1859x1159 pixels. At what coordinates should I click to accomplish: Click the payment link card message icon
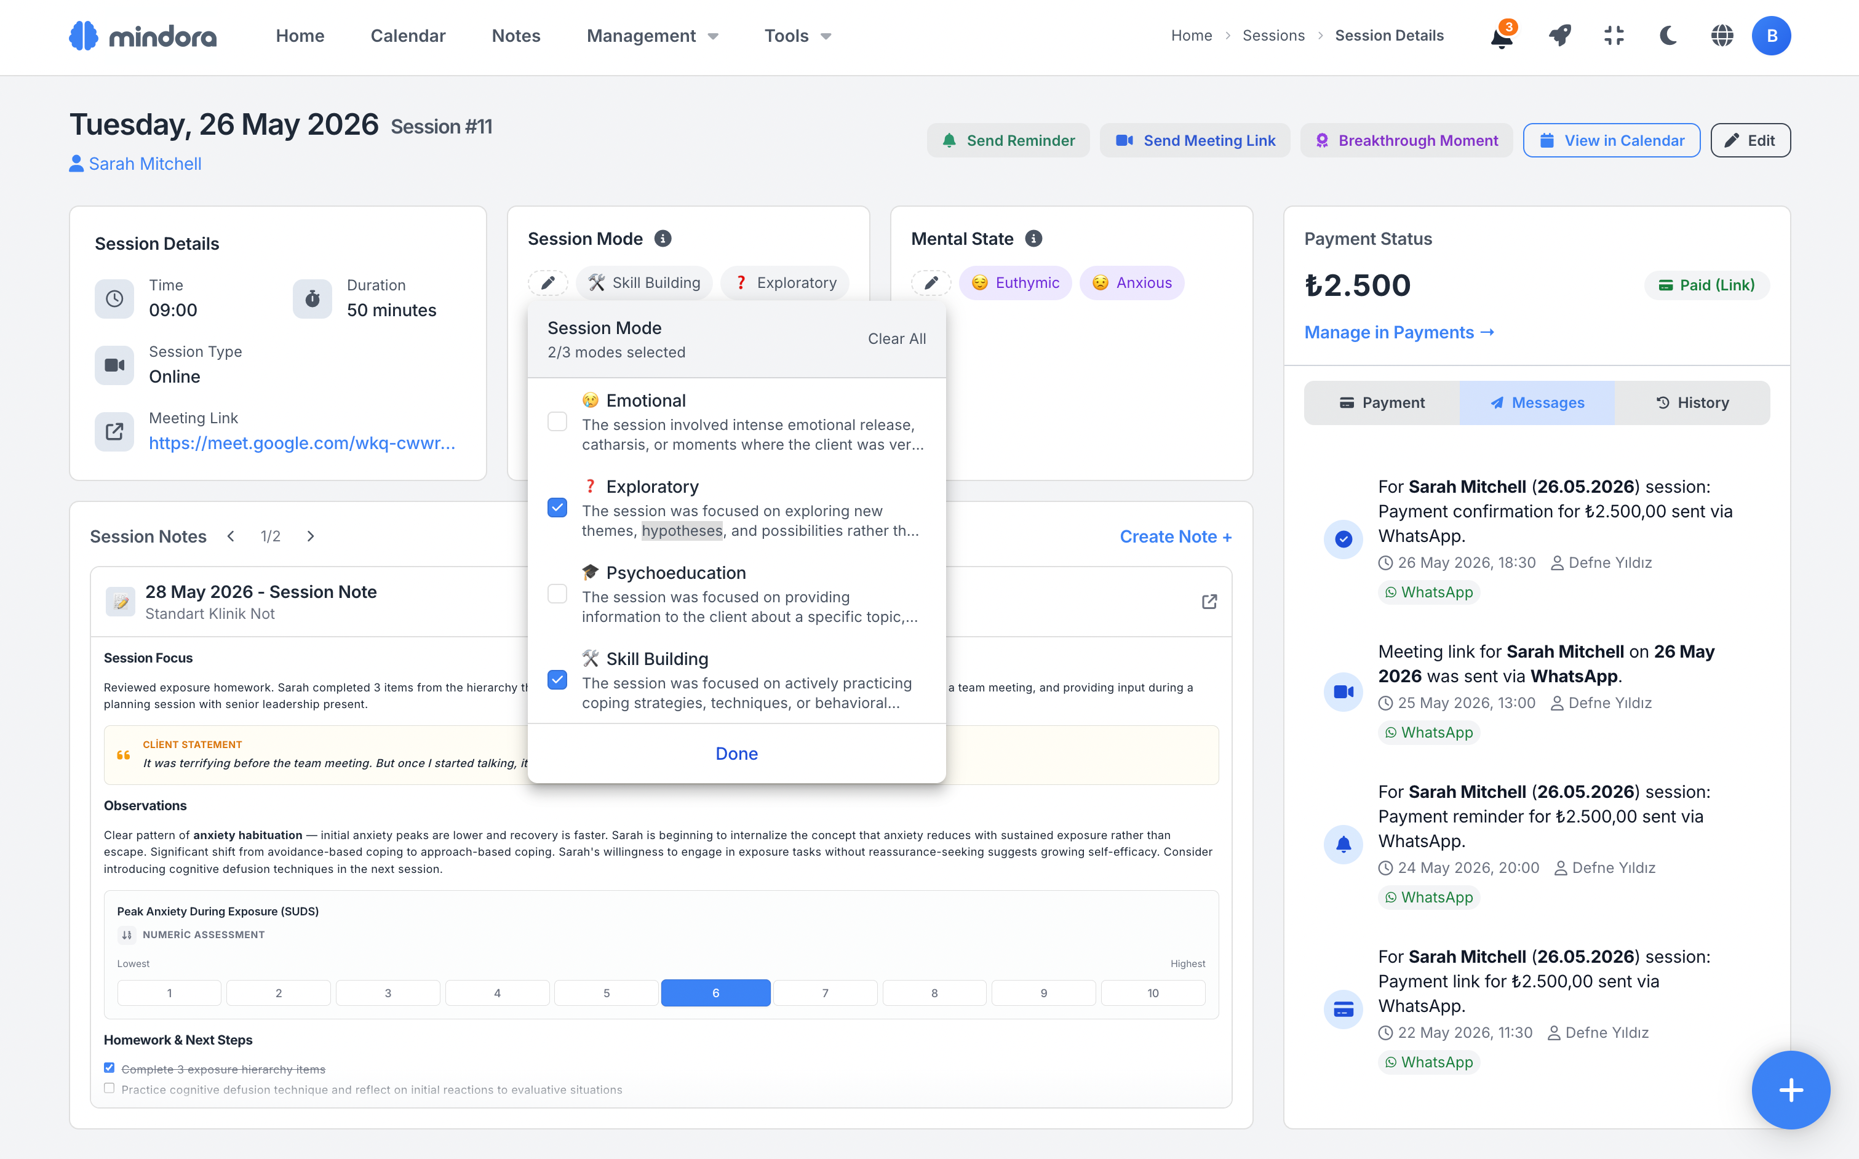[x=1343, y=1009]
